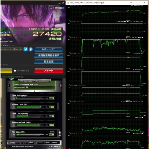The image size is (149, 149).
Task: Open Afterburner i information icon
Action: [x=60, y=85]
